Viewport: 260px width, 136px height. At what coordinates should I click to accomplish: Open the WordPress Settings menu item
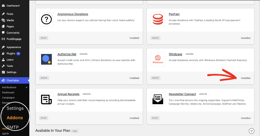tap(11, 72)
